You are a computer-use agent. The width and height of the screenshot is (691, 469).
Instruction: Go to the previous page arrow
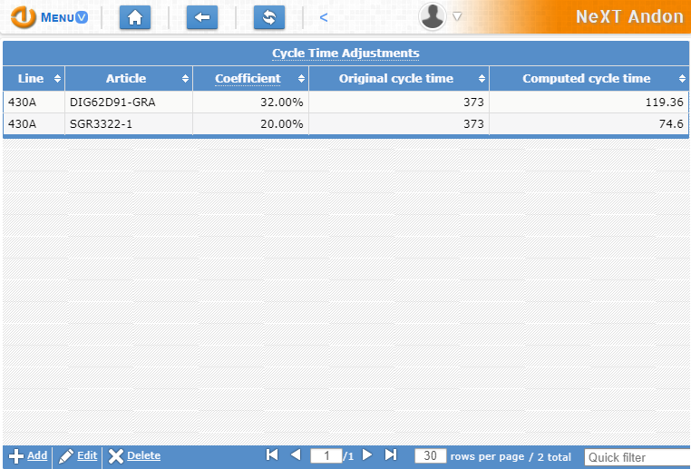[x=295, y=455]
